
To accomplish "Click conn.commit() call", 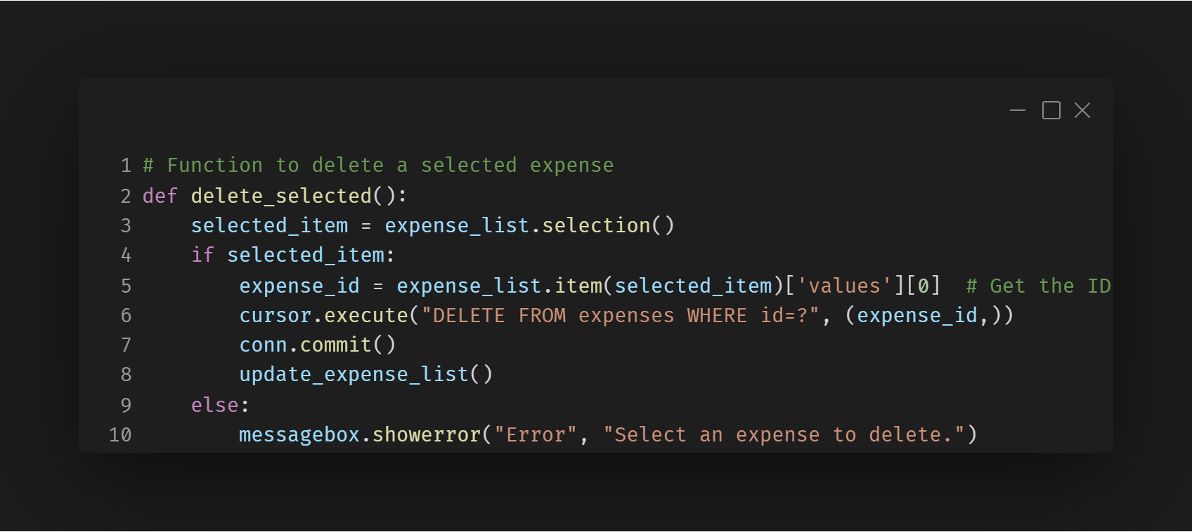I will point(317,345).
